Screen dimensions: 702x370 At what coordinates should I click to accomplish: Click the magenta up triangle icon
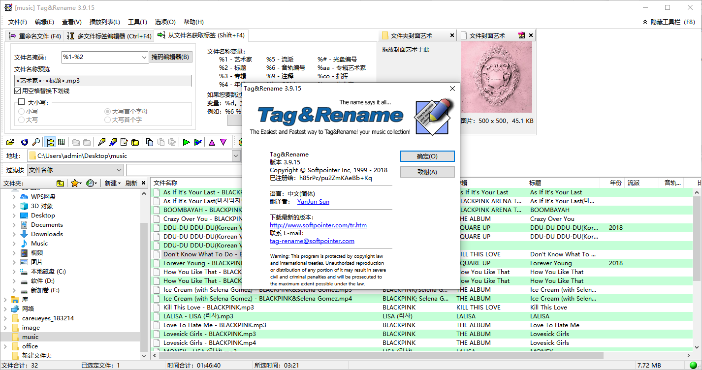pyautogui.click(x=212, y=142)
